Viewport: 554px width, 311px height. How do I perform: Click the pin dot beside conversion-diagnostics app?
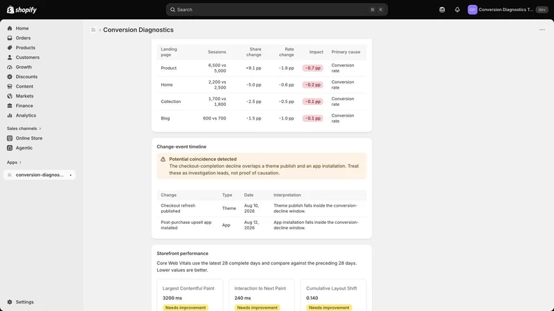tap(71, 175)
